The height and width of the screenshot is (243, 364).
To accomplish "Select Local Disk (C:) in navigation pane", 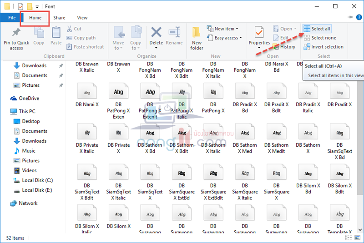I will click(37, 180).
